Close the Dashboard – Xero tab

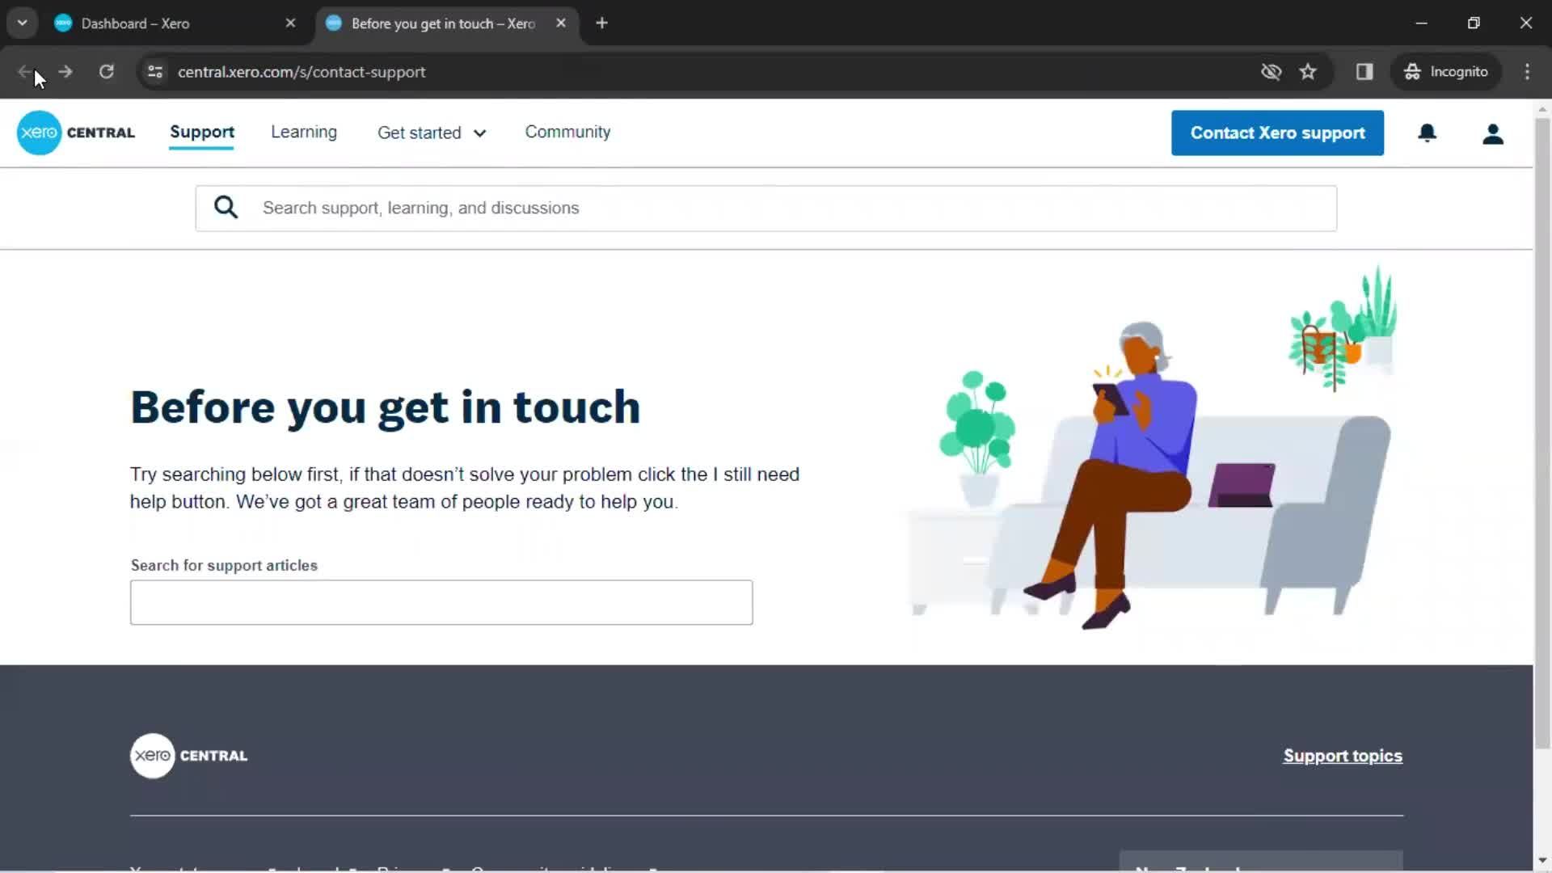pyautogui.click(x=290, y=23)
